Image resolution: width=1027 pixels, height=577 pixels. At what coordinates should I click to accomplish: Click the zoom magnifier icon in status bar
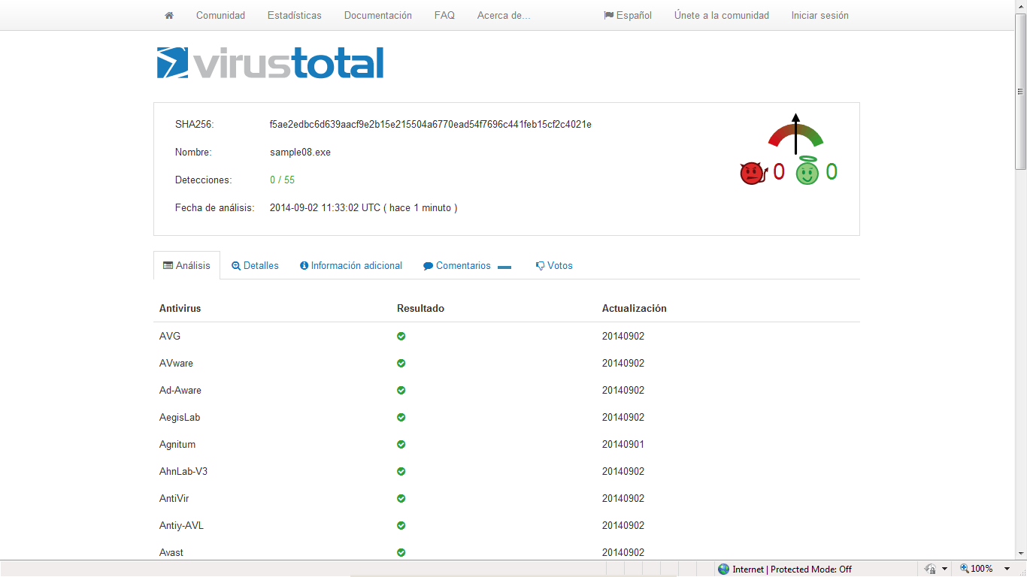click(x=965, y=569)
